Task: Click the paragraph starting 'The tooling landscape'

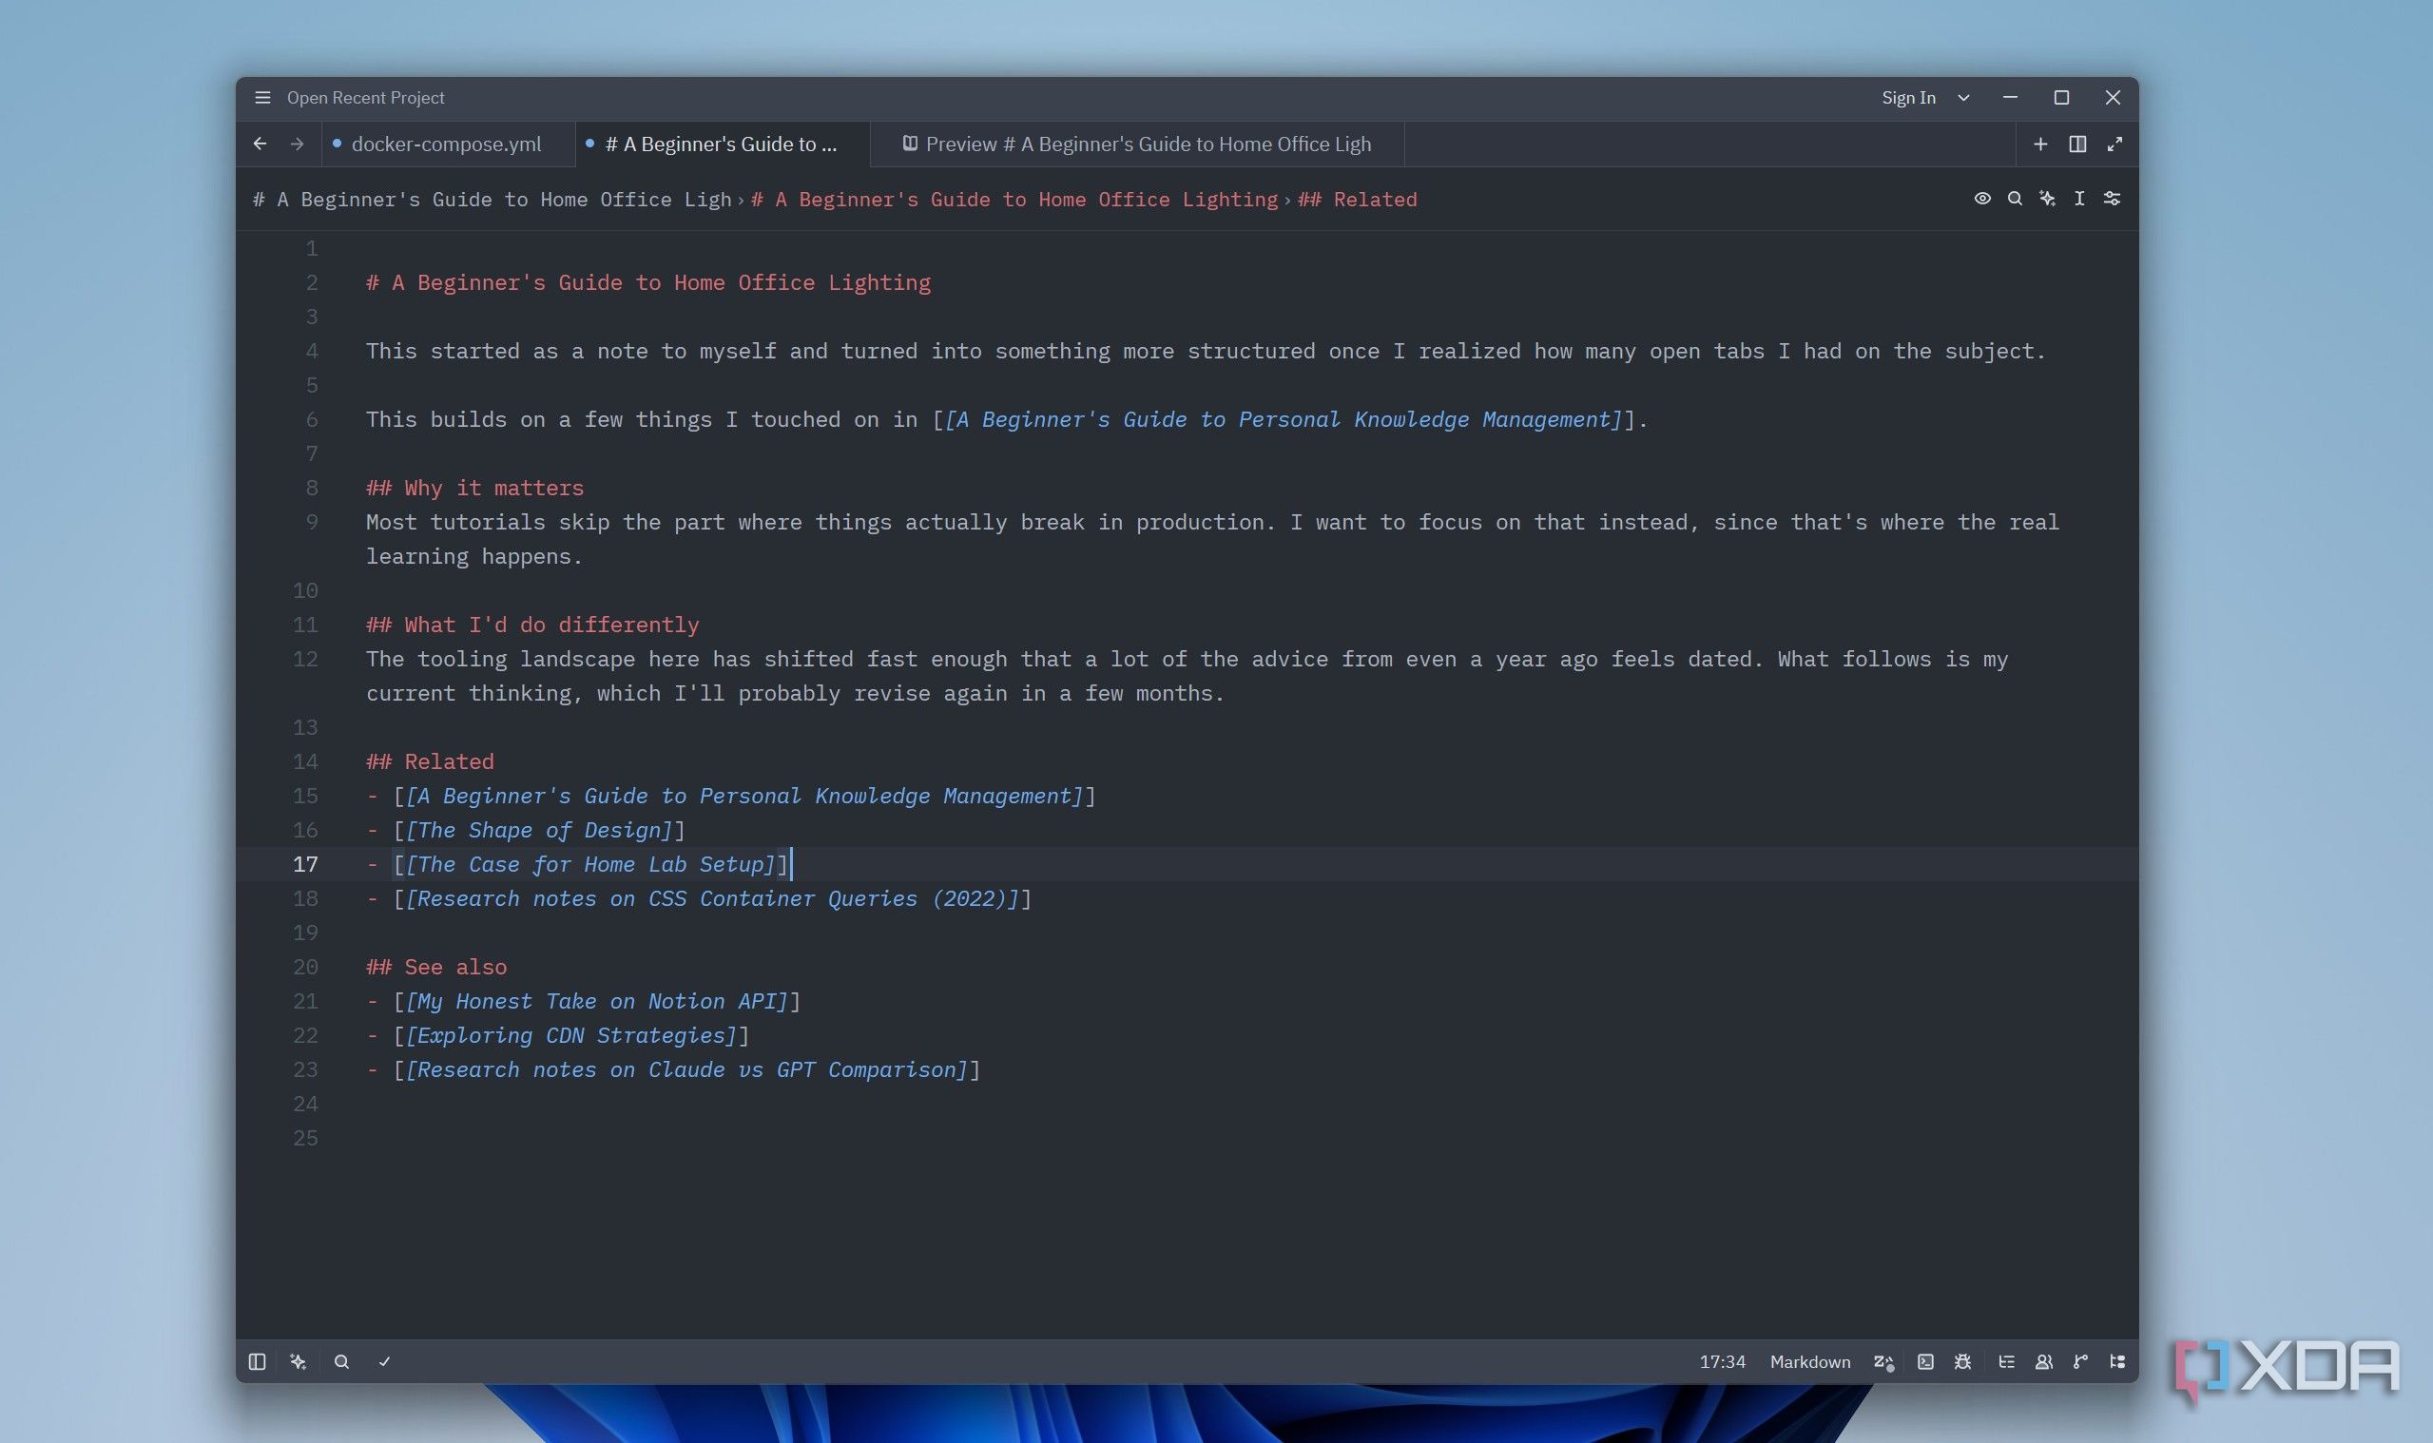Action: 1187,676
